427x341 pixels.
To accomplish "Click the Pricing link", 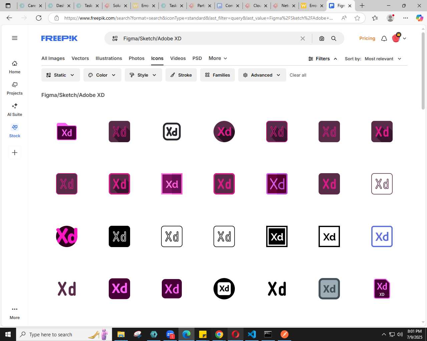I will tap(367, 38).
